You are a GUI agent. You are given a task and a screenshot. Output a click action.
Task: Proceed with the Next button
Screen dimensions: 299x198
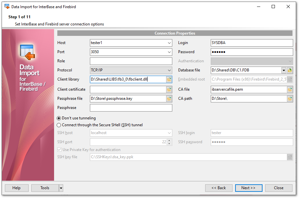pos(248,188)
